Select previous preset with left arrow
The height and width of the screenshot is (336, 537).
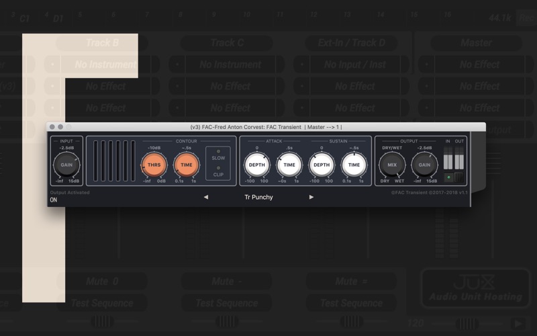pyautogui.click(x=206, y=197)
